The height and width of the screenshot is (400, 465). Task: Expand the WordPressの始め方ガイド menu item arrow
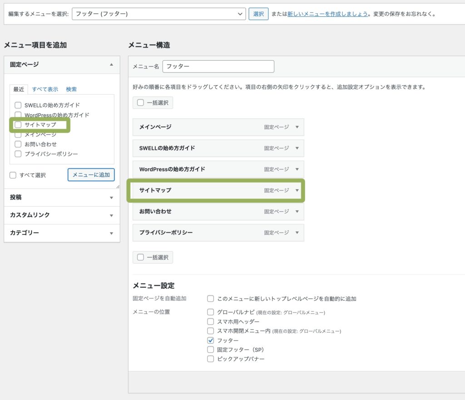pyautogui.click(x=297, y=169)
